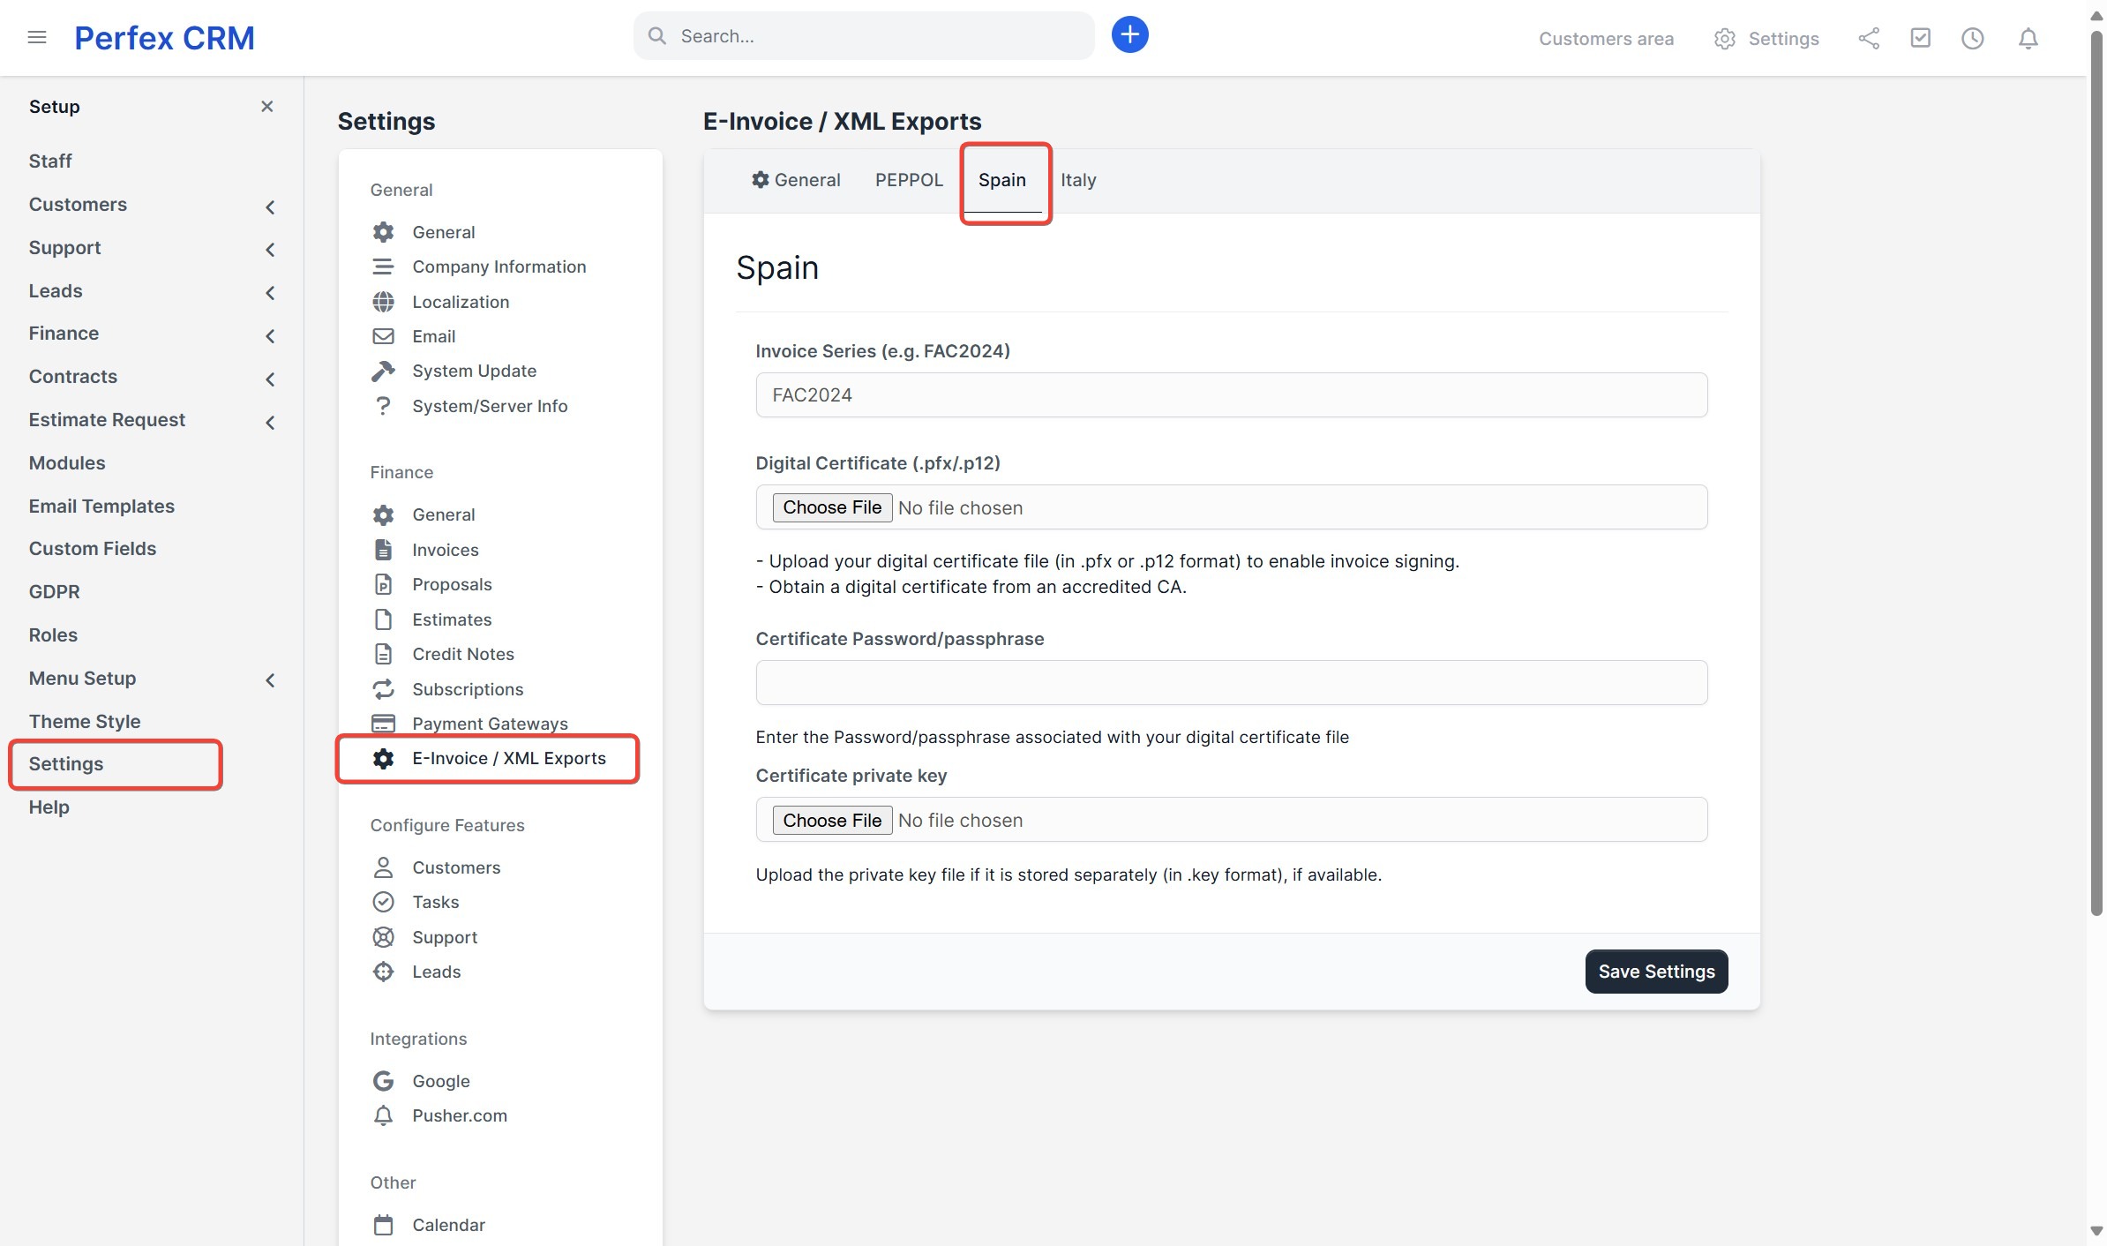Open the notifications bell in the top bar
This screenshot has width=2107, height=1246.
[x=2028, y=38]
